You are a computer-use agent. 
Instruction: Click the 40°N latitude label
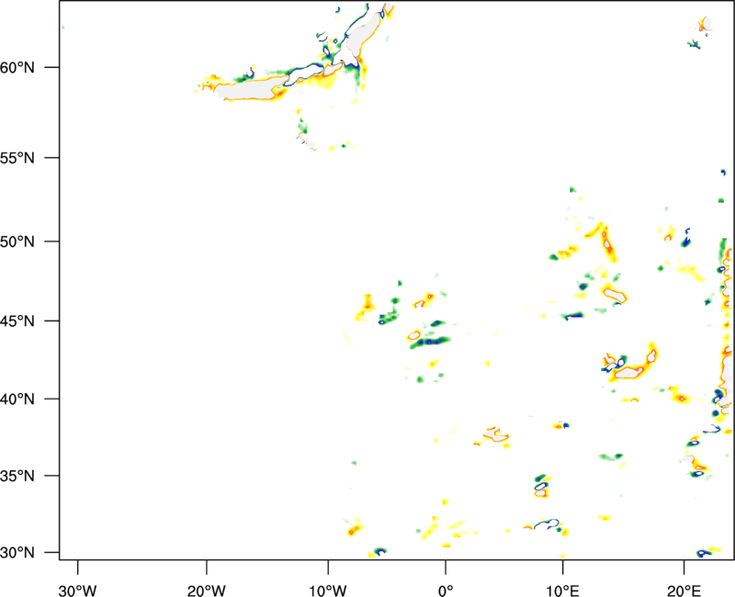pos(17,400)
